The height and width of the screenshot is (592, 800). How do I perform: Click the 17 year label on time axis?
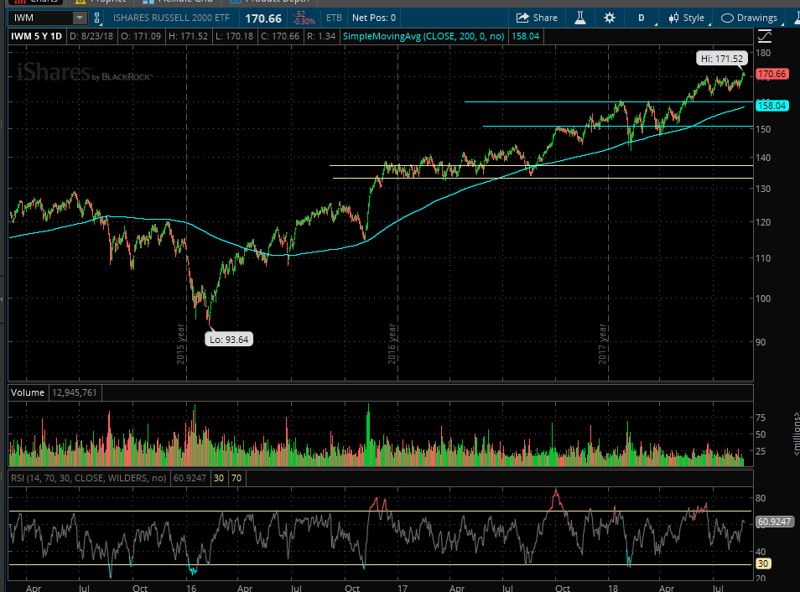[403, 588]
